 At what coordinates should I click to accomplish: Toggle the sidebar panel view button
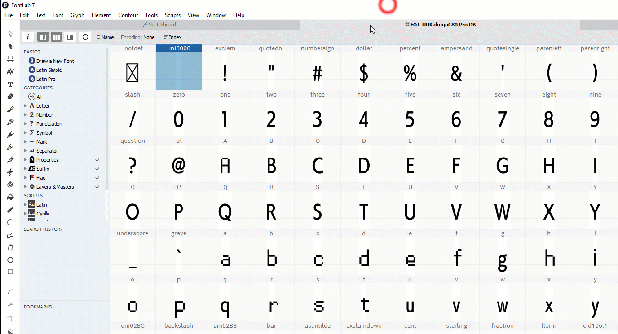click(43, 37)
